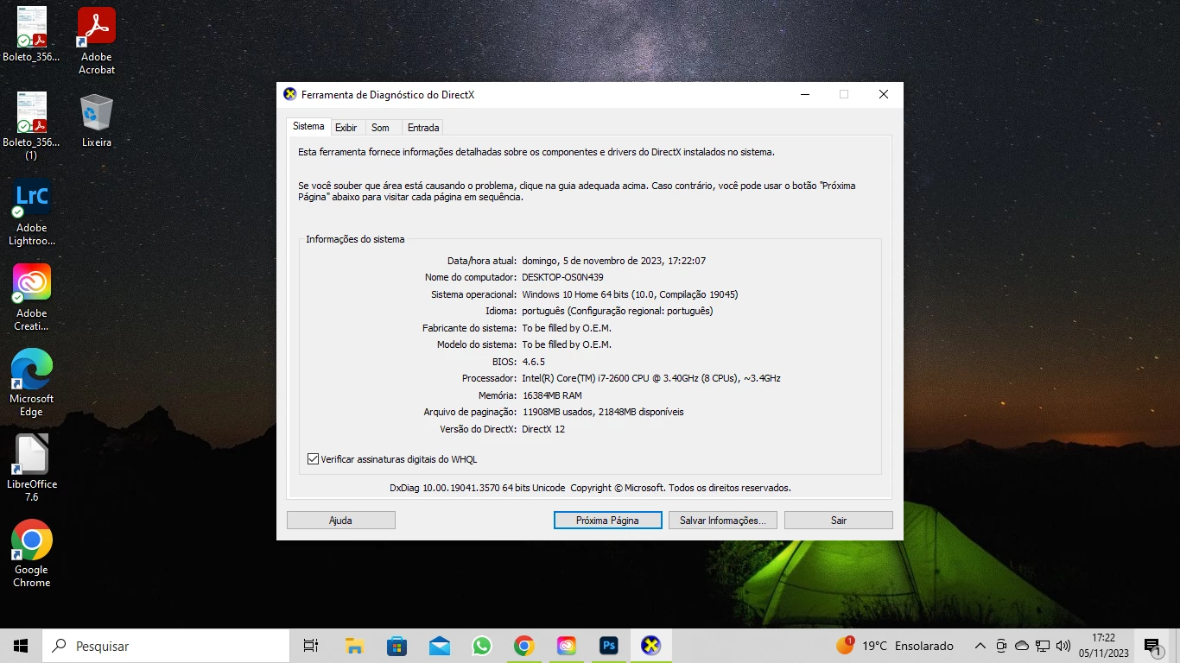Click the Próxima Página button
1180x663 pixels.
(607, 521)
